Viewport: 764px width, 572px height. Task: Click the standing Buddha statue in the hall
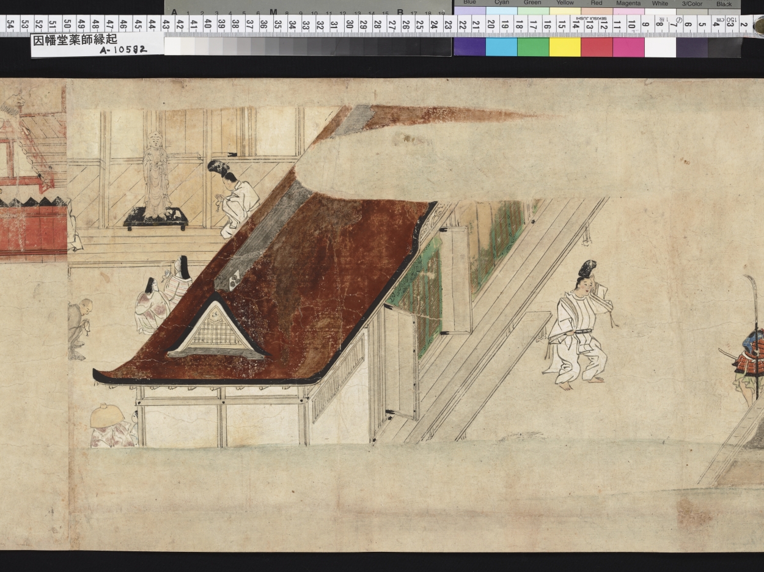point(156,176)
